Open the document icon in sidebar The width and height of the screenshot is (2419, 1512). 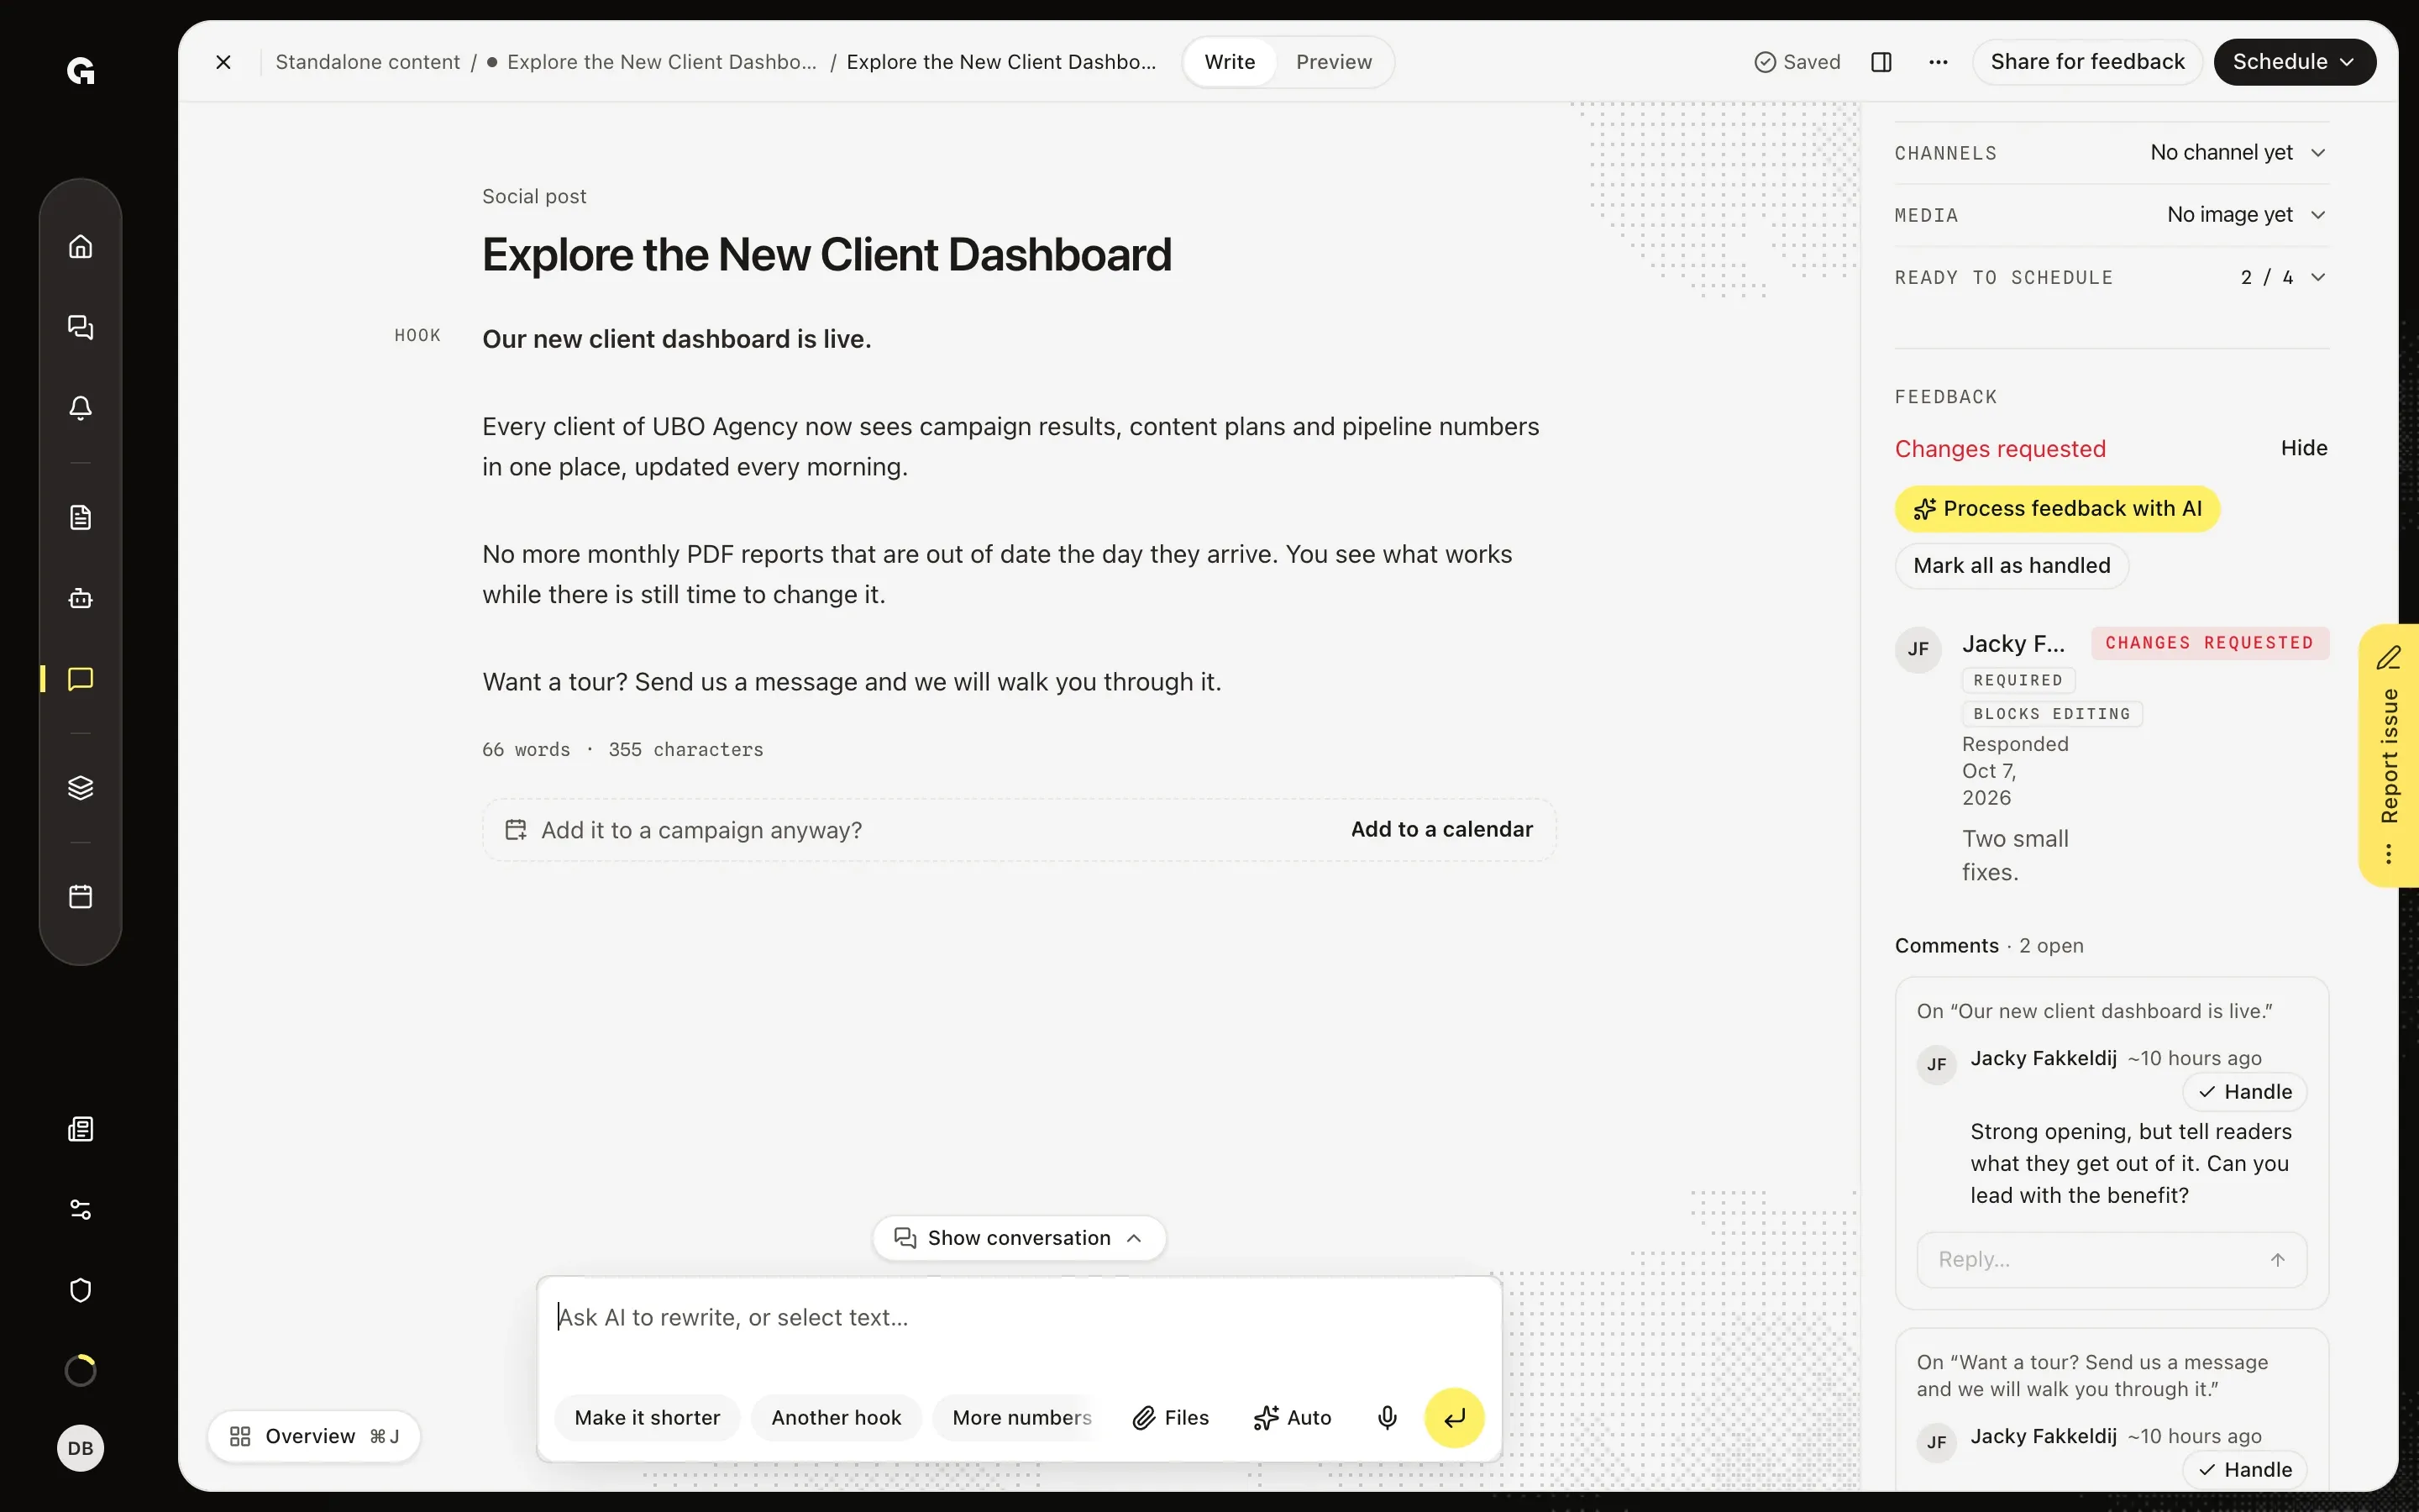click(x=80, y=517)
